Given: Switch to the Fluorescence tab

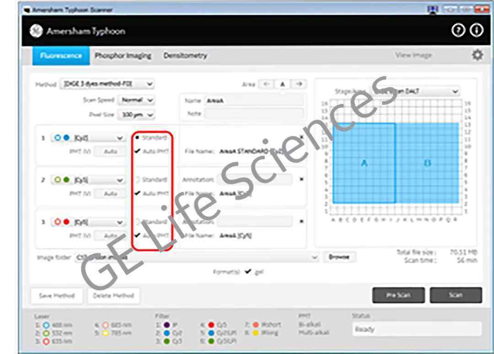Looking at the screenshot, I should point(61,56).
